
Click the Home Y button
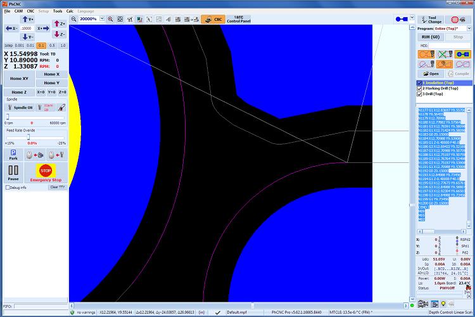coord(52,83)
